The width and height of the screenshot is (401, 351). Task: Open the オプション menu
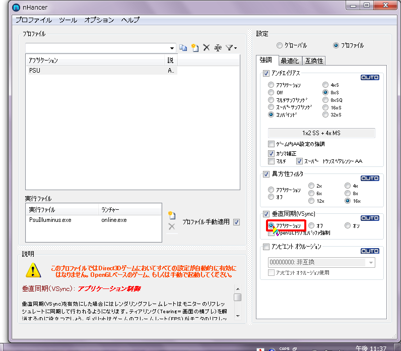tap(99, 20)
